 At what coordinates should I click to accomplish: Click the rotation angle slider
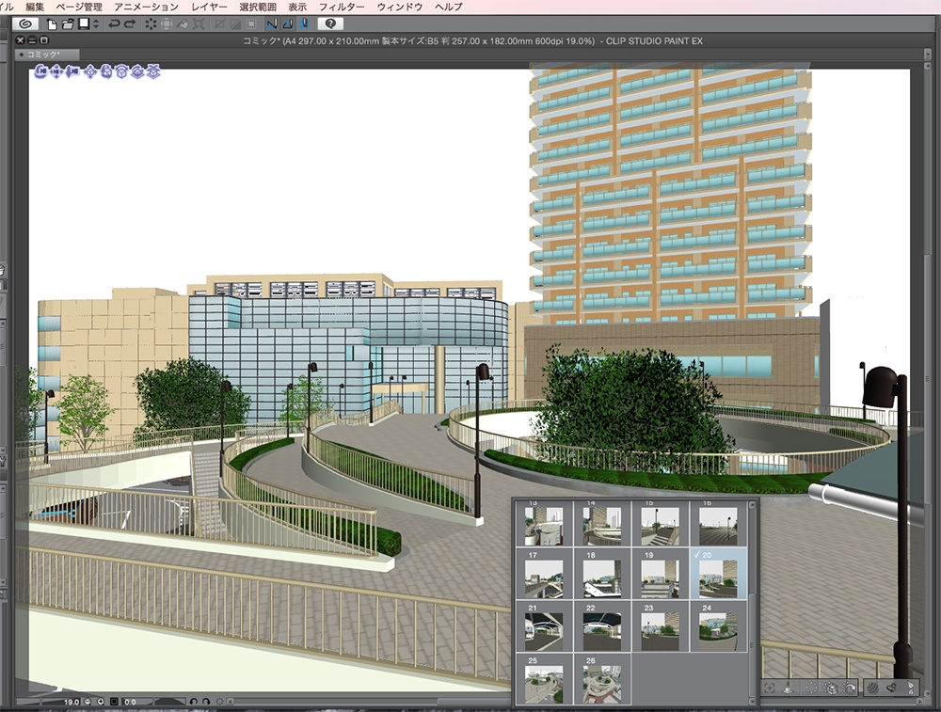[x=169, y=702]
